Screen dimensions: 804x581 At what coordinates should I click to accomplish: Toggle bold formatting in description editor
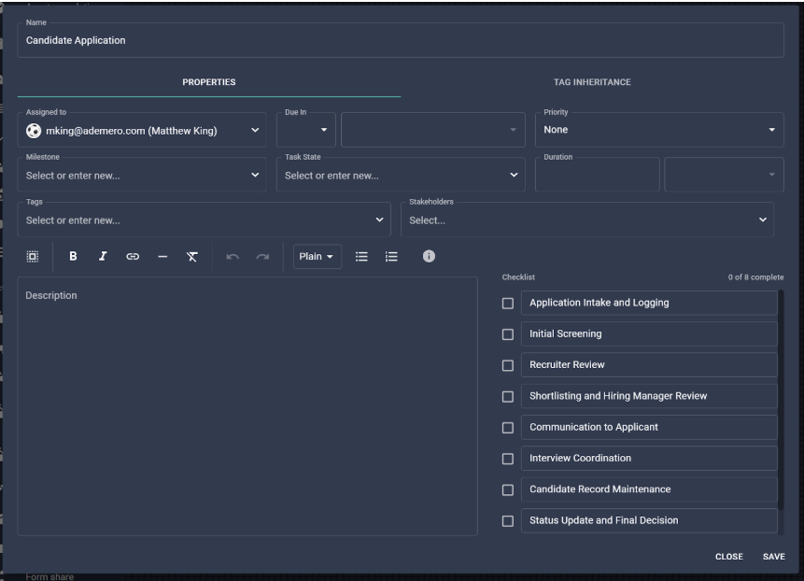[73, 256]
